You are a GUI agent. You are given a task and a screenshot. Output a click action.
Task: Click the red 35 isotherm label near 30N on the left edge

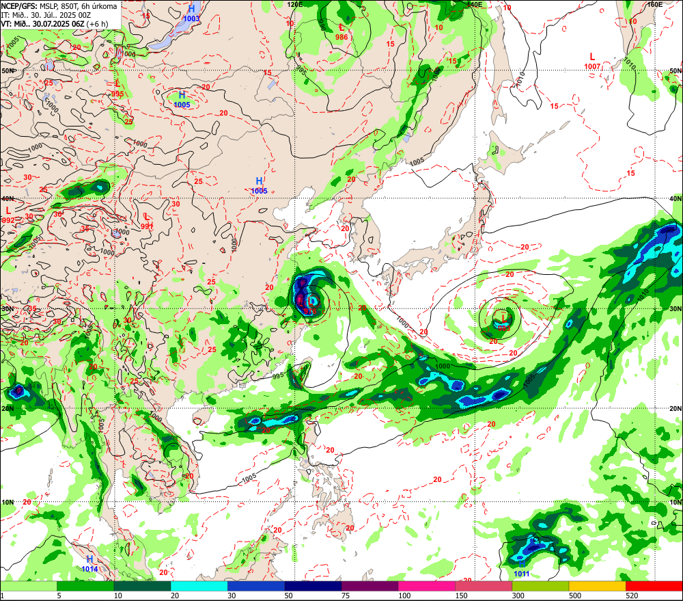(32, 308)
